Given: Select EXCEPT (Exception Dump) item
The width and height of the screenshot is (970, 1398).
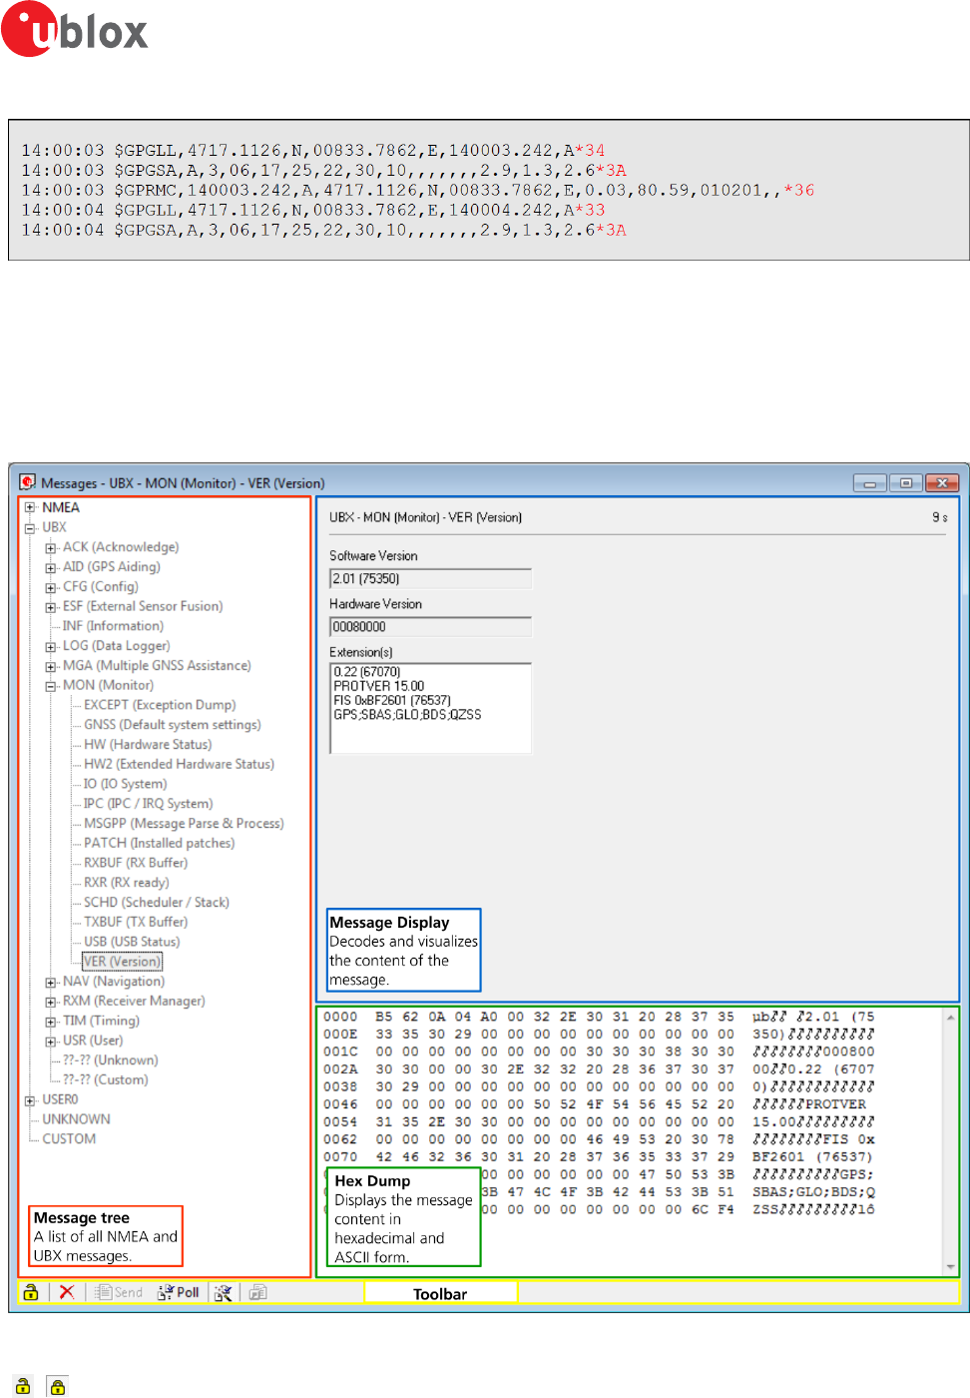Looking at the screenshot, I should pos(160,705).
